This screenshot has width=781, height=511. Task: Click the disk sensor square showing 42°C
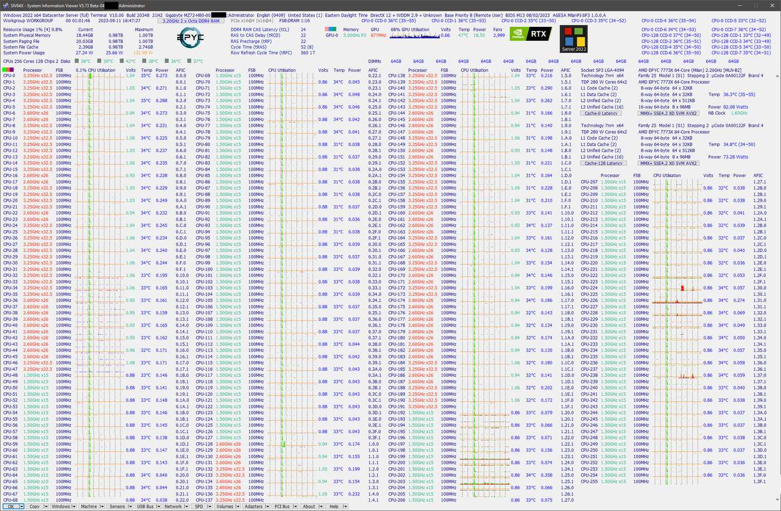tap(122, 61)
